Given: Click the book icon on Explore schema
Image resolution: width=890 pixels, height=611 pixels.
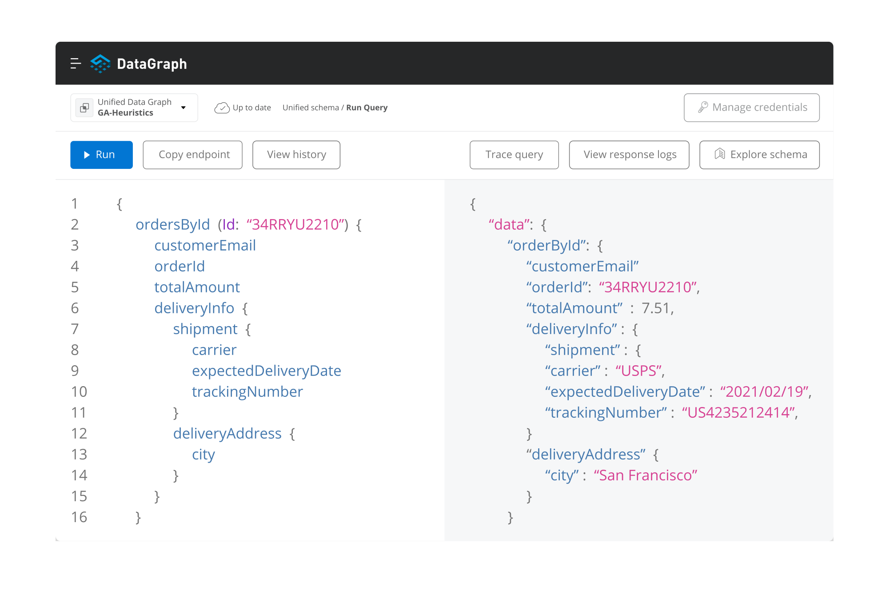Looking at the screenshot, I should (x=720, y=154).
